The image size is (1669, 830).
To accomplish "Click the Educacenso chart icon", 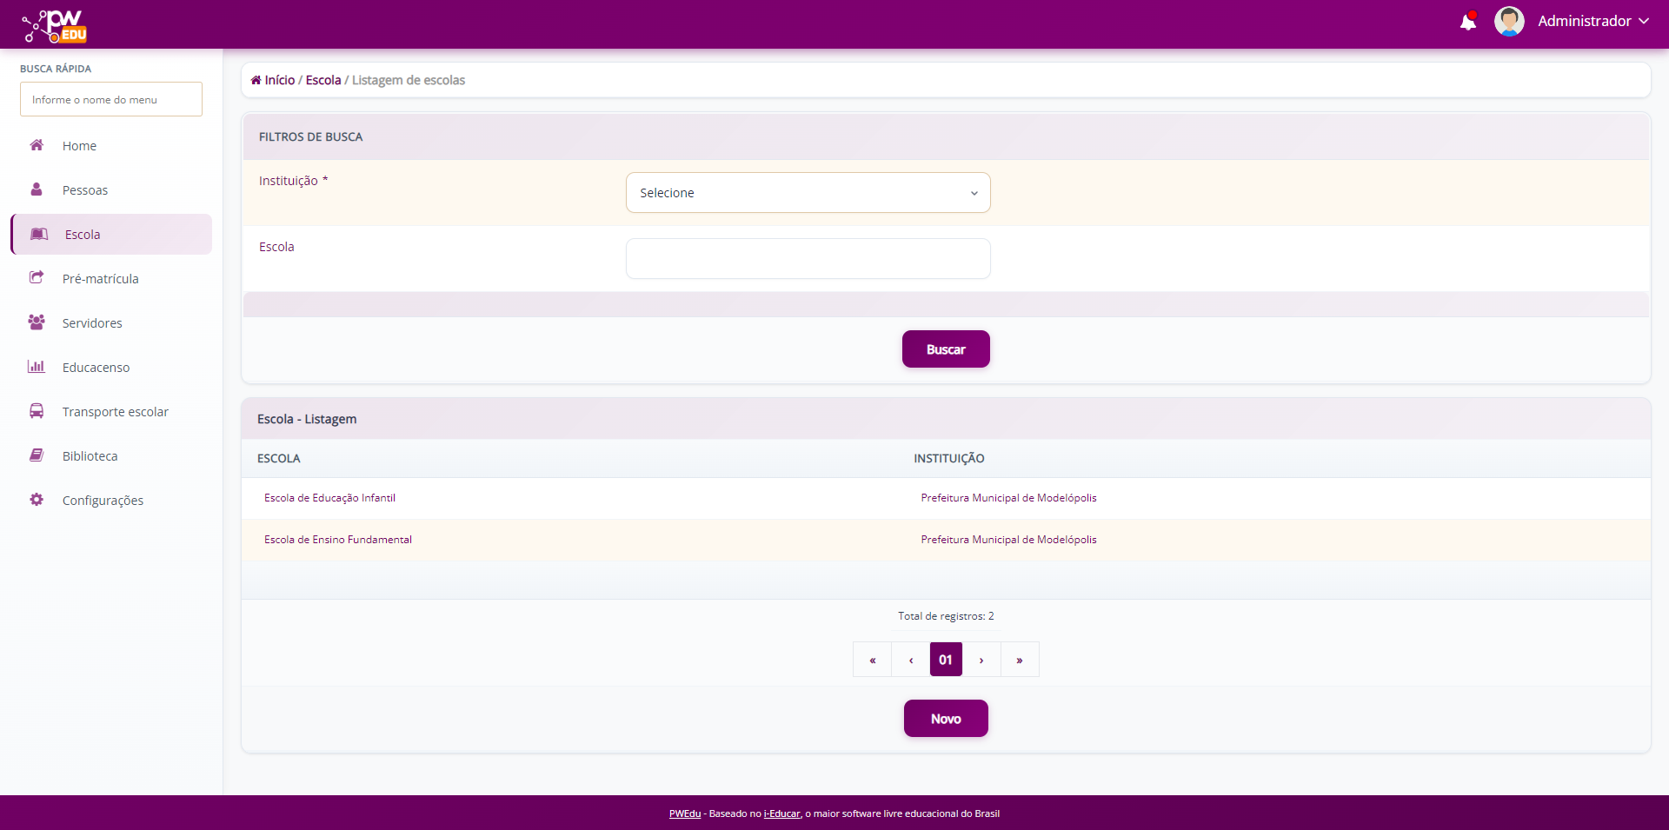I will coord(37,367).
